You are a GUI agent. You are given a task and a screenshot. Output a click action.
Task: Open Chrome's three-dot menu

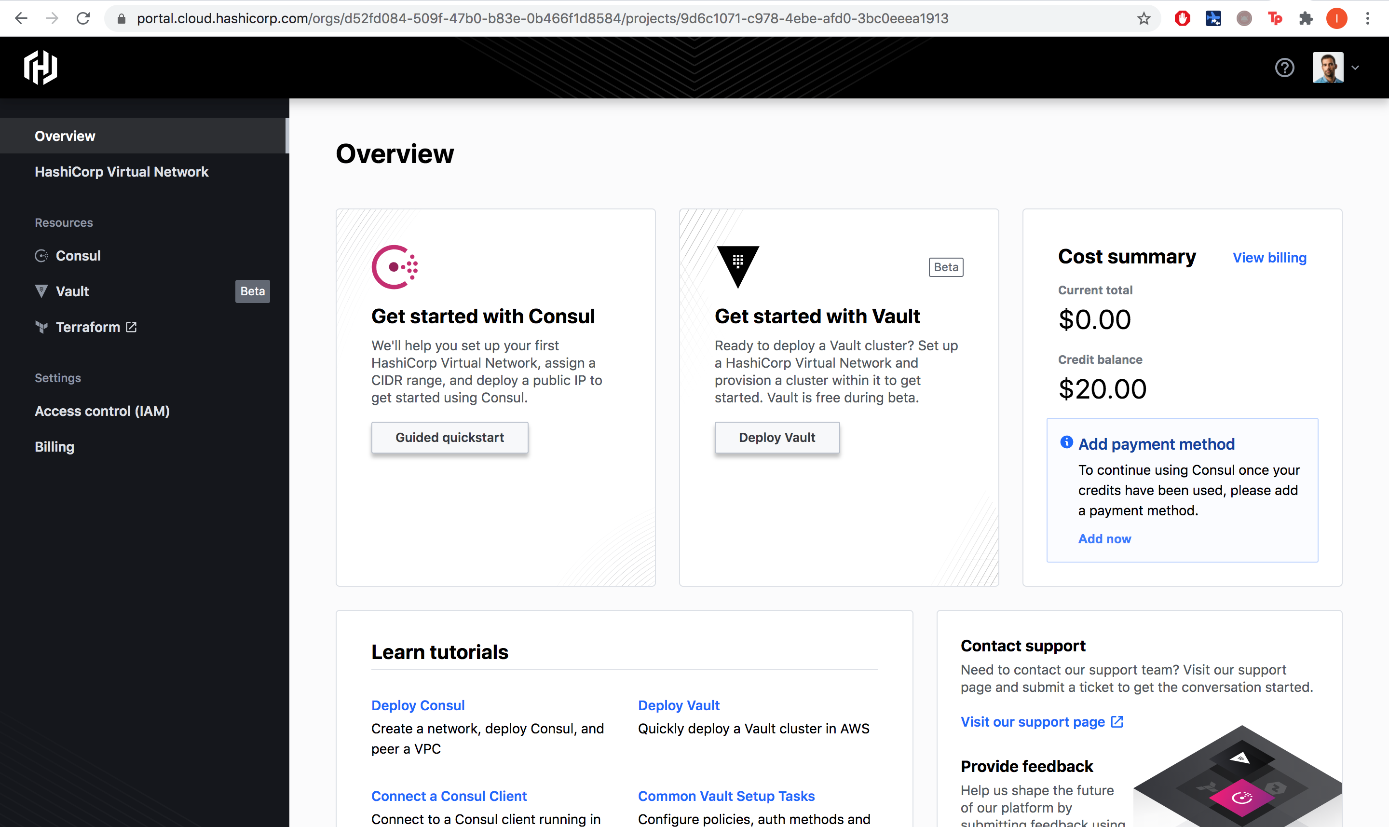pyautogui.click(x=1367, y=18)
